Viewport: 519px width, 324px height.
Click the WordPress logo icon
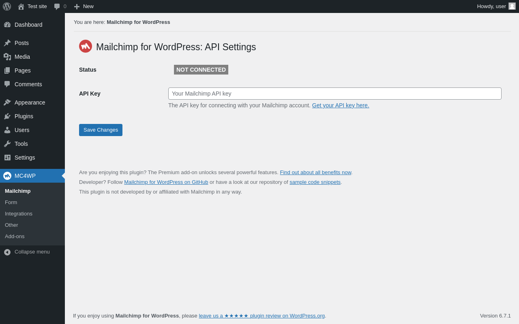pos(7,6)
